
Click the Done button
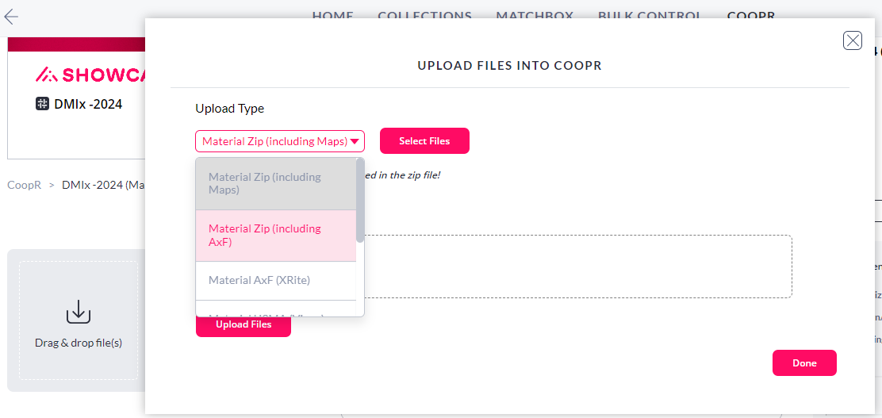[x=804, y=362]
